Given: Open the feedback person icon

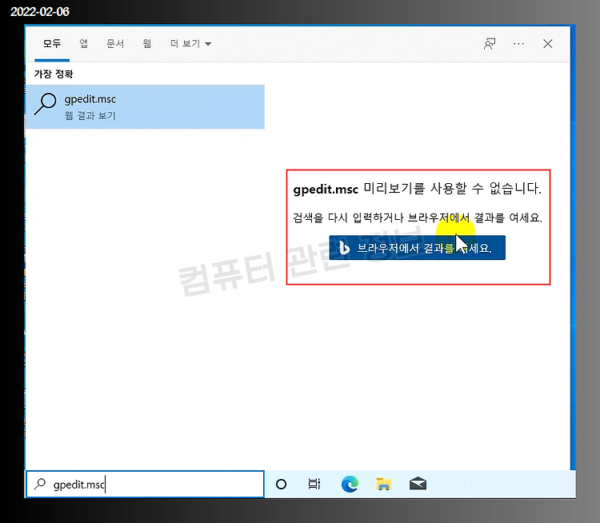Looking at the screenshot, I should pos(490,44).
